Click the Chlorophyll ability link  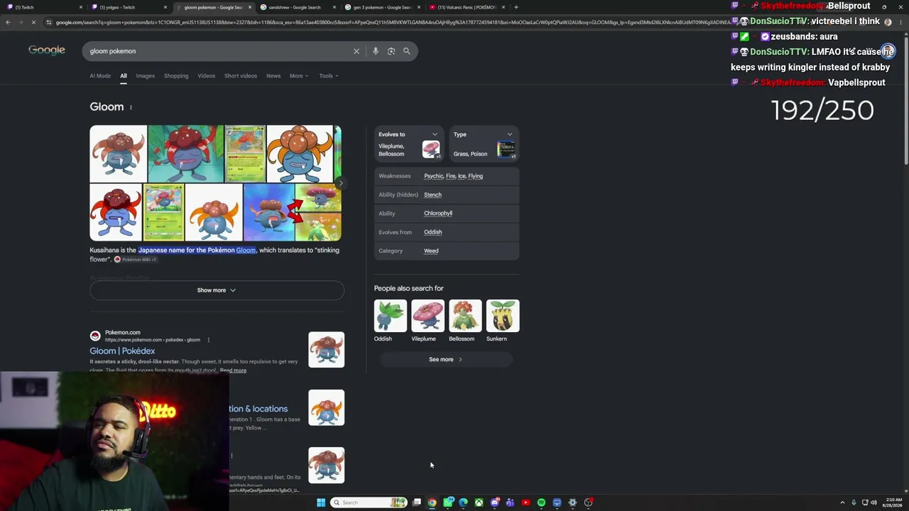(438, 214)
